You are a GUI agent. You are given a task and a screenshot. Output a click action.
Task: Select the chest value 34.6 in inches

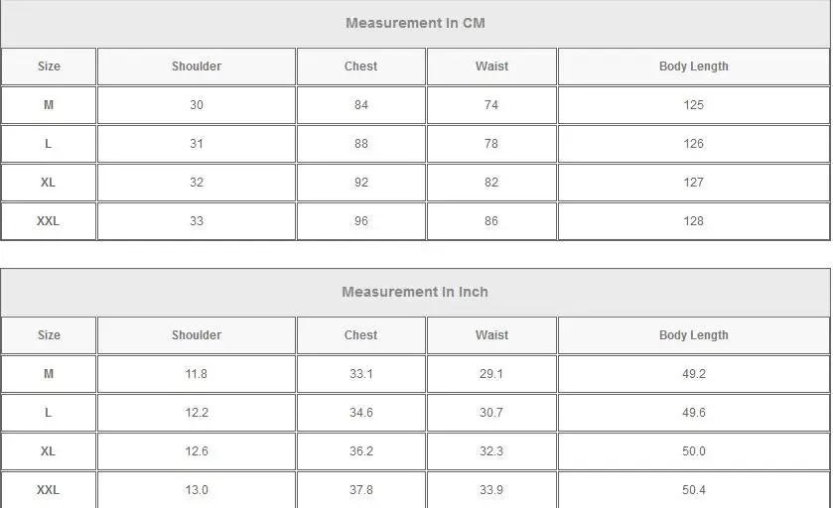tap(360, 413)
